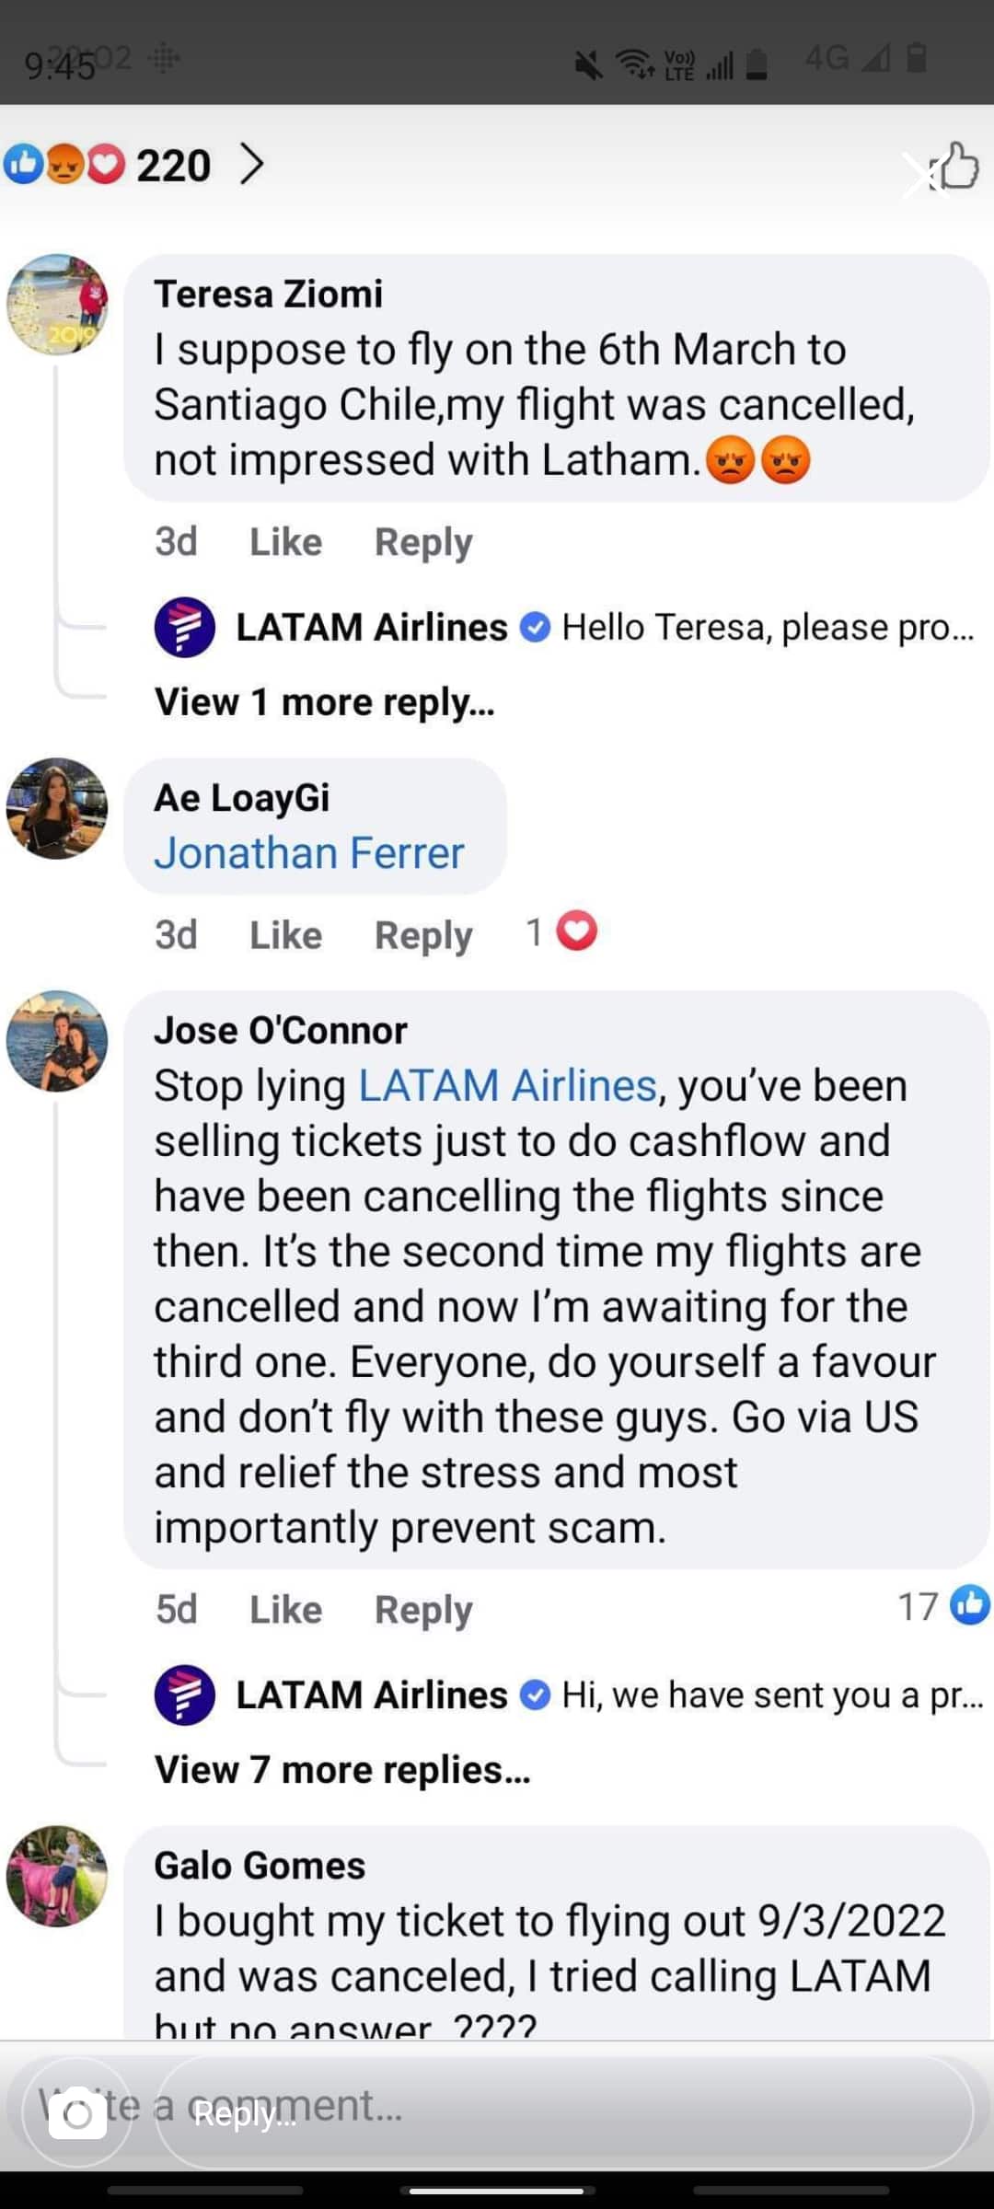The height and width of the screenshot is (2209, 994).
Task: Tap the heart reaction icon next to 220
Action: pos(104,166)
